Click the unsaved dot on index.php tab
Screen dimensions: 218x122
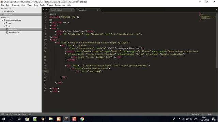pyautogui.click(x=97, y=10)
